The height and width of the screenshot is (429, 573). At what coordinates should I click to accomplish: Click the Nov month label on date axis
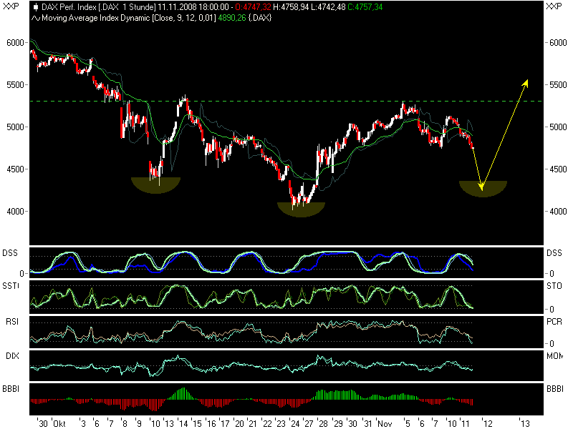pyautogui.click(x=385, y=423)
